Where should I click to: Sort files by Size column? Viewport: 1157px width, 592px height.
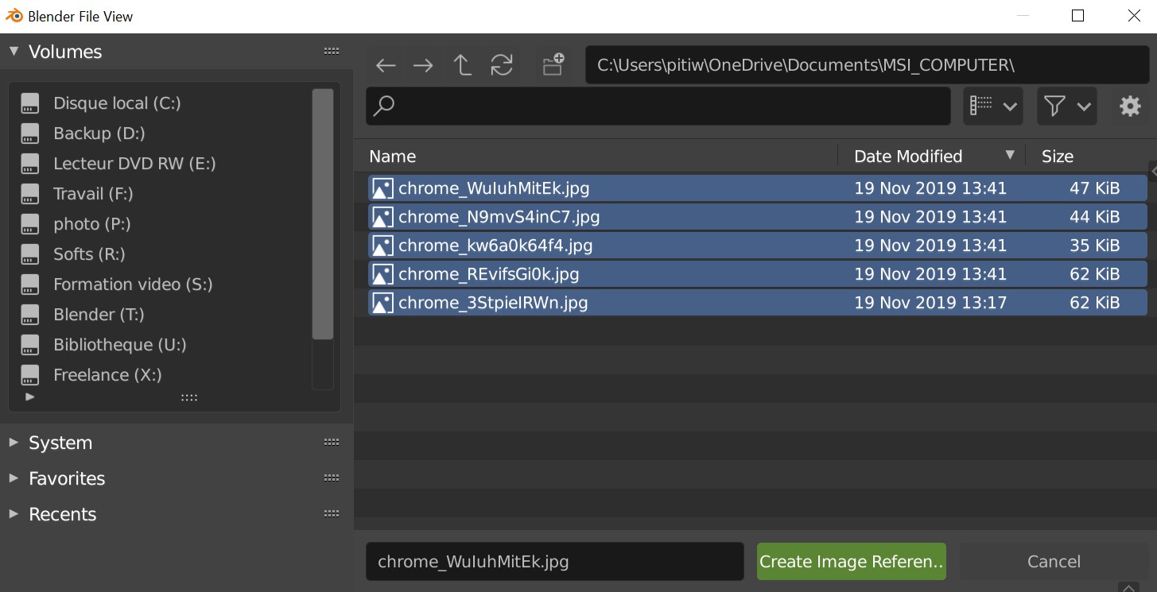(1058, 157)
